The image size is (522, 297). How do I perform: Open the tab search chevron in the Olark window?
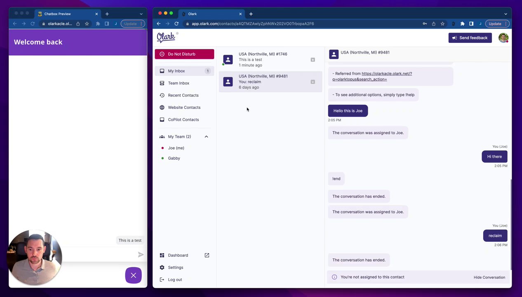pyautogui.click(x=506, y=14)
